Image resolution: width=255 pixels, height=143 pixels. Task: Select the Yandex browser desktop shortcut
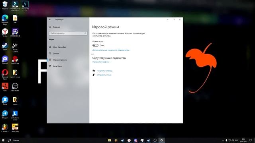pos(5,33)
